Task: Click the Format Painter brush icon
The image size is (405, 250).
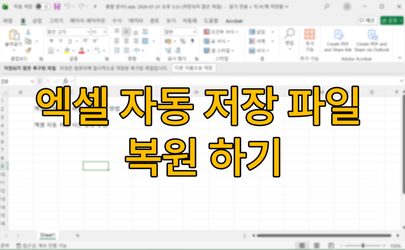Action: pos(28,51)
